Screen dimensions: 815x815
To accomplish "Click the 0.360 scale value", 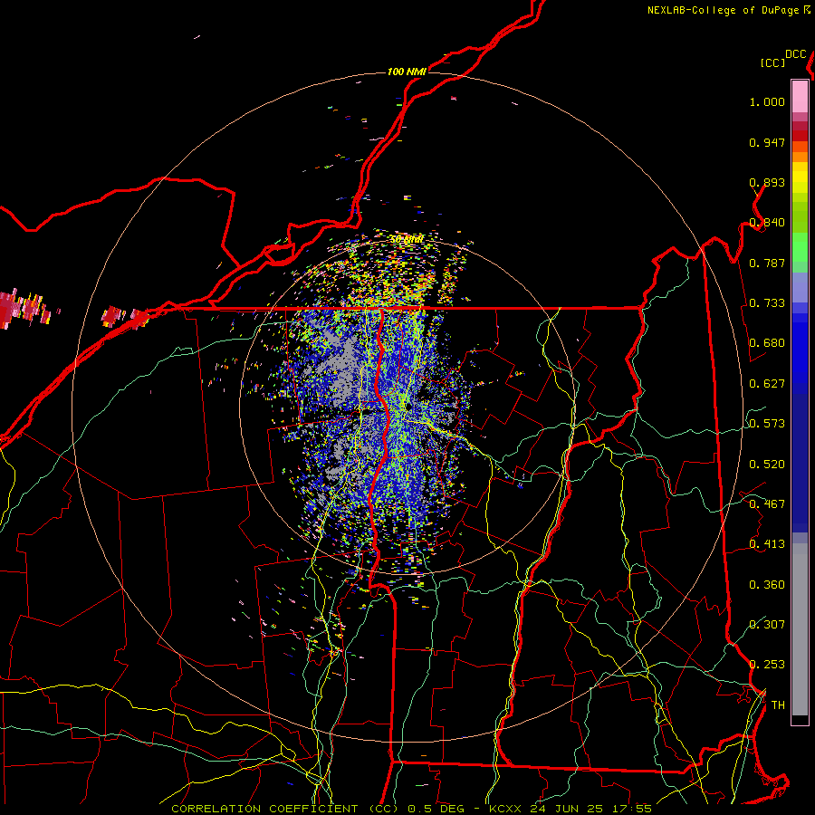I will [x=767, y=585].
